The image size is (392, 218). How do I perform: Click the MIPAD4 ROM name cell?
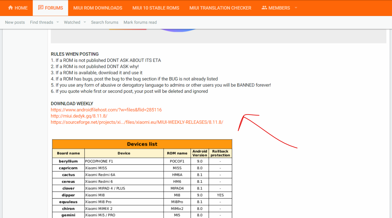[177, 188]
